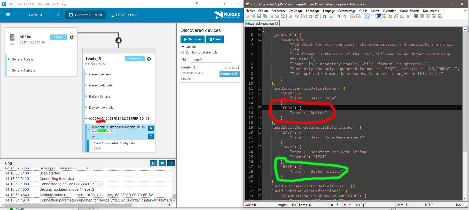
Task: Enable Sort by signal strength
Action: [182, 52]
